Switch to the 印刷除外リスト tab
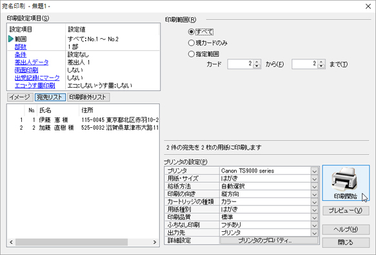Viewport: 376px width, 255px height. (x=88, y=97)
